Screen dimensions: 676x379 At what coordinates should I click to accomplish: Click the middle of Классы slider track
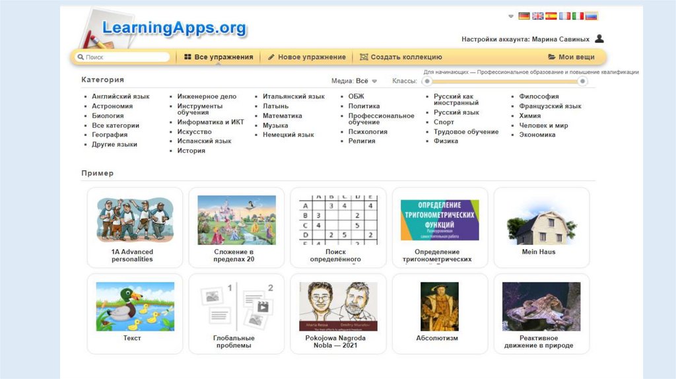(x=505, y=81)
